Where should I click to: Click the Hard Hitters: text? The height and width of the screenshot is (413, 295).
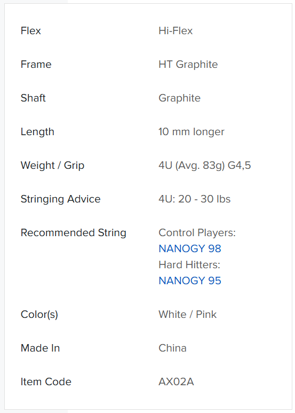[189, 264]
